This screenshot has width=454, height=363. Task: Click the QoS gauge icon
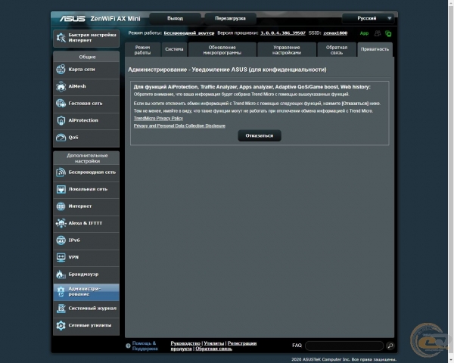tap(61, 138)
